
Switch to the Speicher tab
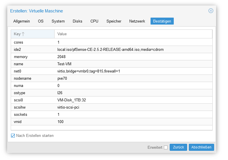[x=114, y=21]
